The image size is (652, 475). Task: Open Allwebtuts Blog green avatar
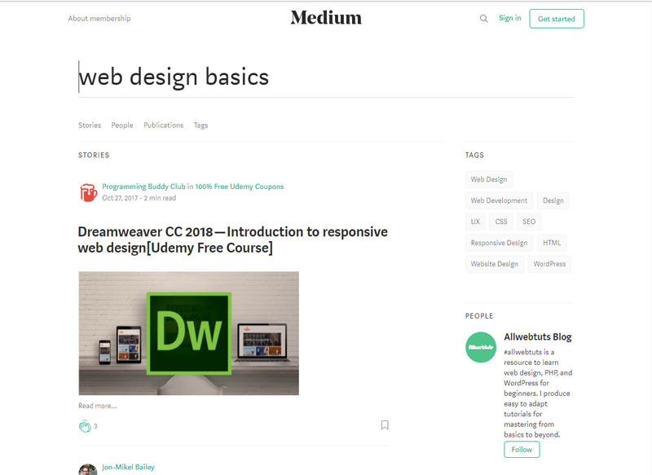point(481,347)
